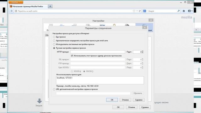
Task: Click the magnifier search icon
Action: pyautogui.click(x=178, y=11)
